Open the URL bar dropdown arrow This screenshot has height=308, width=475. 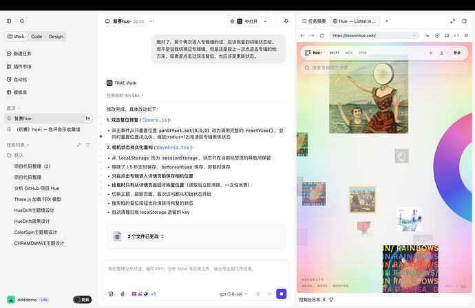click(x=414, y=35)
